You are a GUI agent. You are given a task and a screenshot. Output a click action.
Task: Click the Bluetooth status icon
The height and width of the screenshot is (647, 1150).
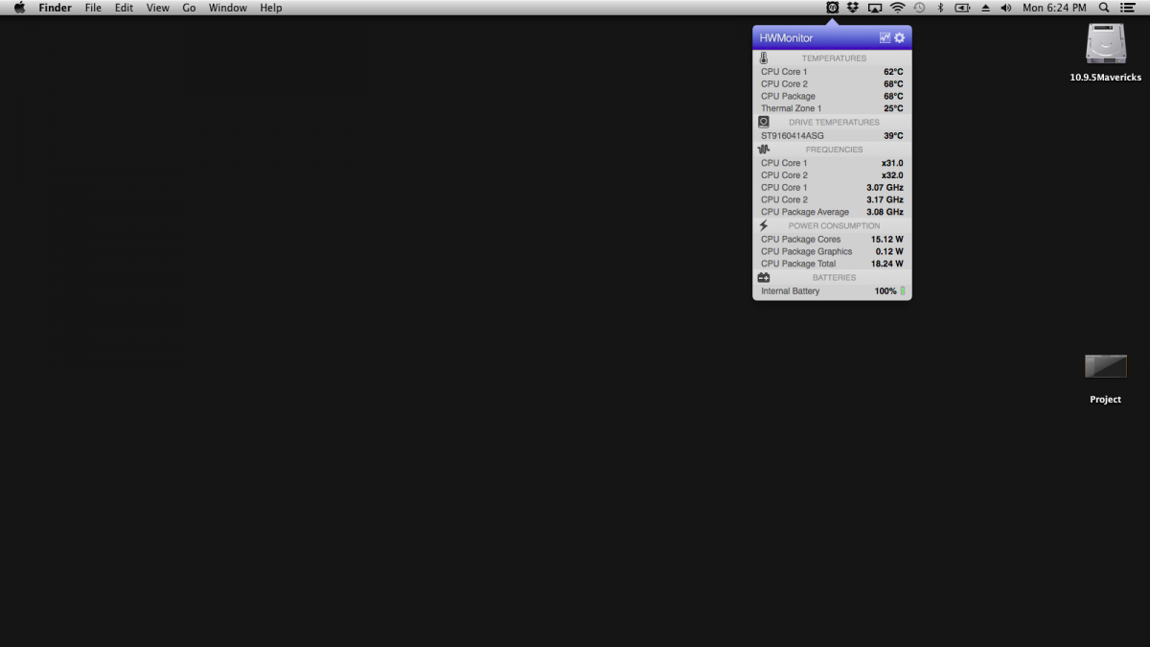tap(940, 8)
